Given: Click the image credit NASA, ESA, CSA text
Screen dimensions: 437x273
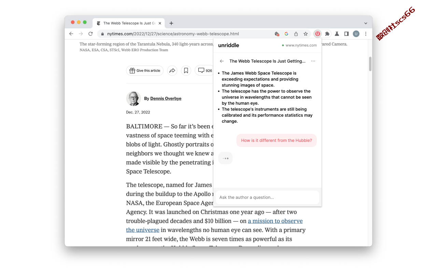Looking at the screenshot, I should [x=124, y=50].
